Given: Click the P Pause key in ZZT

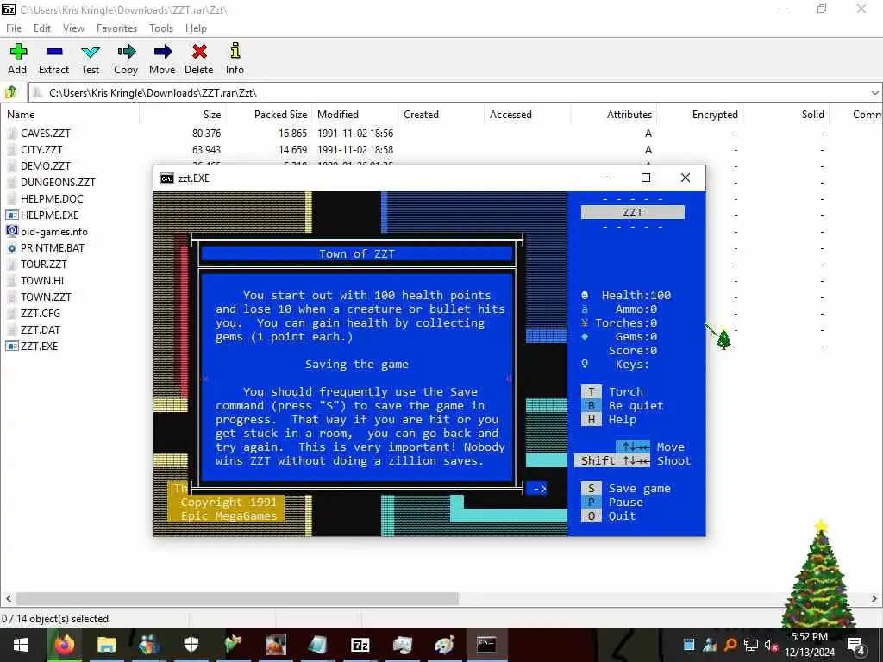Looking at the screenshot, I should click(592, 503).
